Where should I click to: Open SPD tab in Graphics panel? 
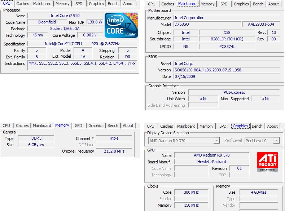(223, 126)
